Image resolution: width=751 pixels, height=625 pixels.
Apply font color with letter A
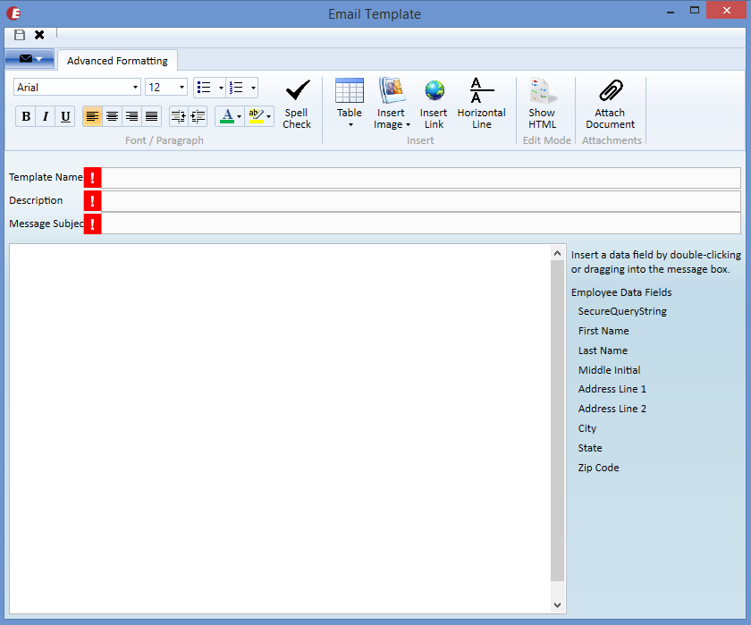tap(227, 116)
